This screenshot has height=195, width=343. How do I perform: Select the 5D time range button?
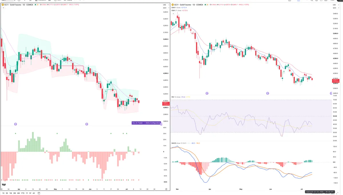pos(7,193)
